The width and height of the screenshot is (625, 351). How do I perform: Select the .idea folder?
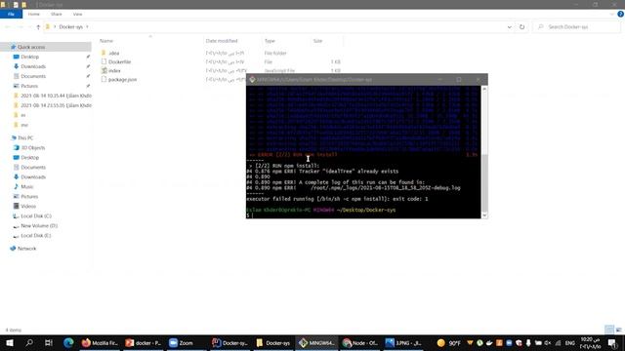click(x=114, y=53)
